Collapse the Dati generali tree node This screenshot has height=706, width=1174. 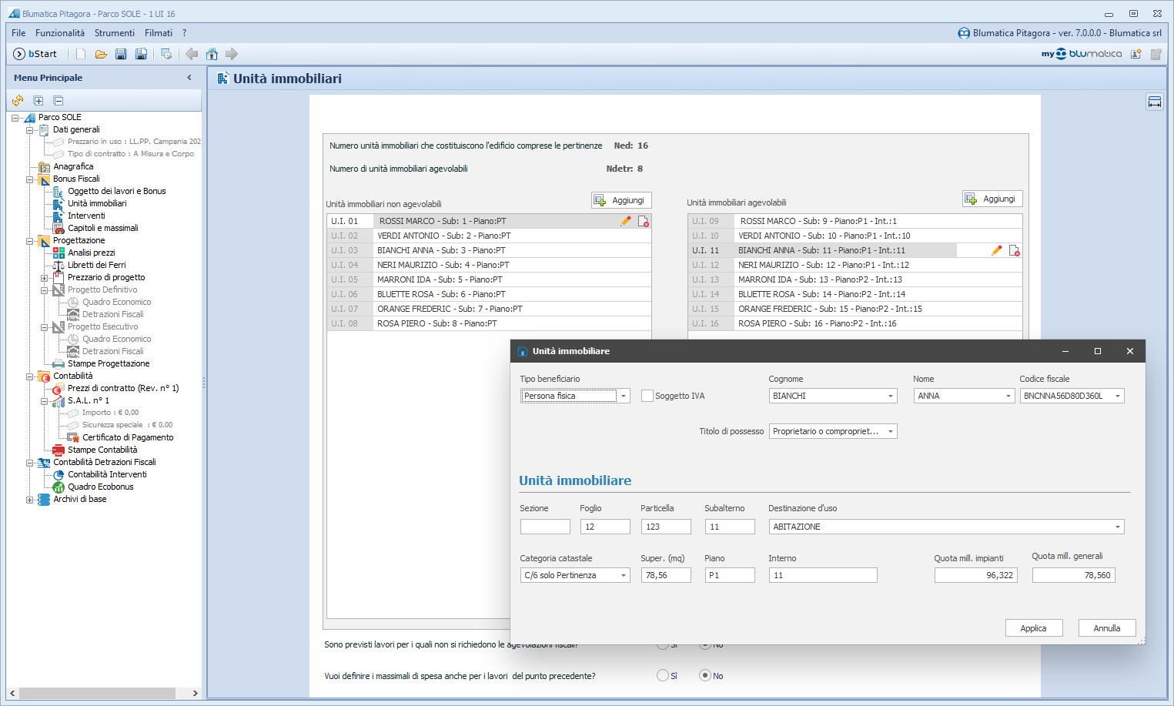coord(29,130)
